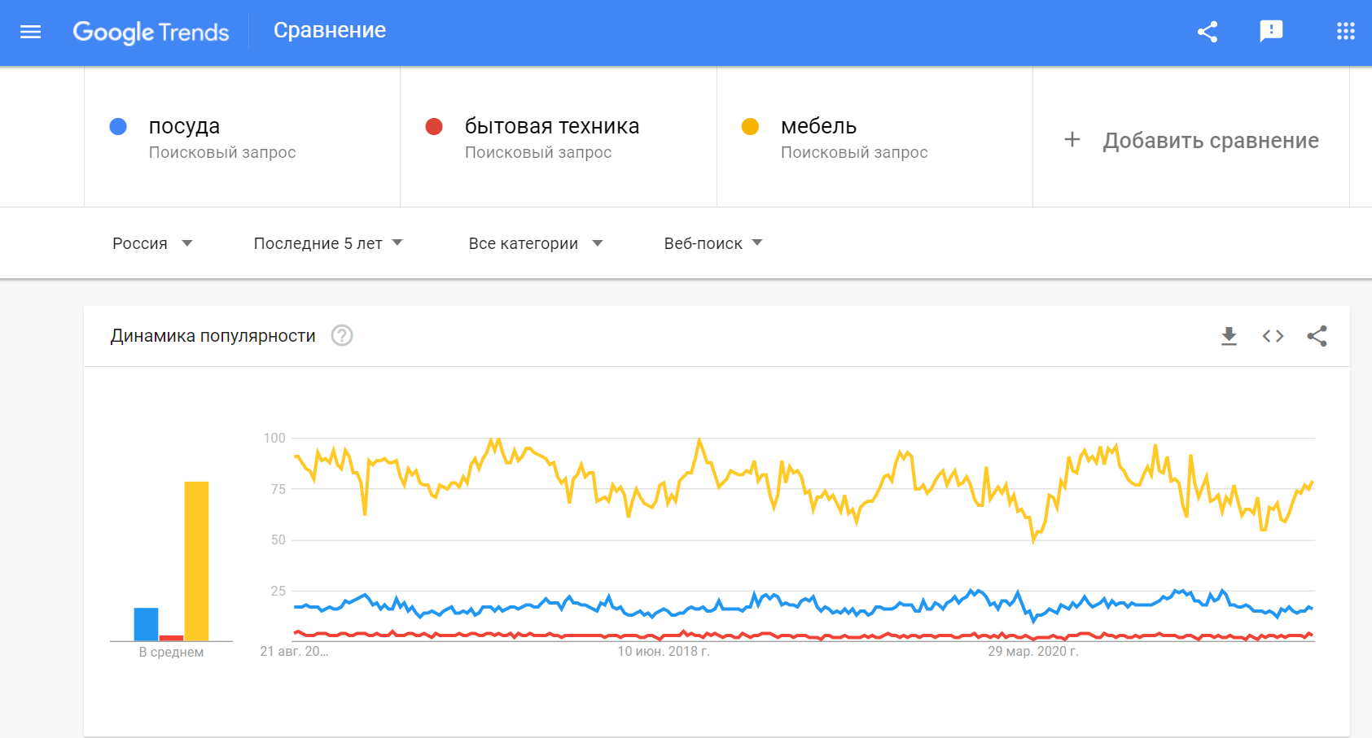Open the send feedback icon

[1271, 32]
